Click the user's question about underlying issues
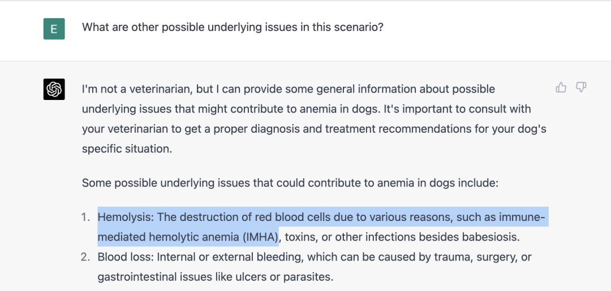The image size is (611, 291). (233, 27)
